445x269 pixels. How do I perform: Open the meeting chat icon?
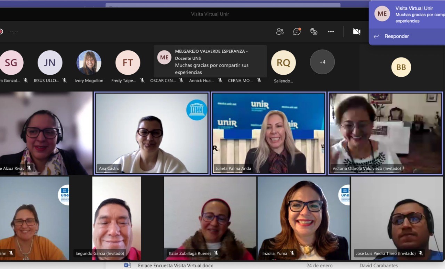click(x=297, y=32)
